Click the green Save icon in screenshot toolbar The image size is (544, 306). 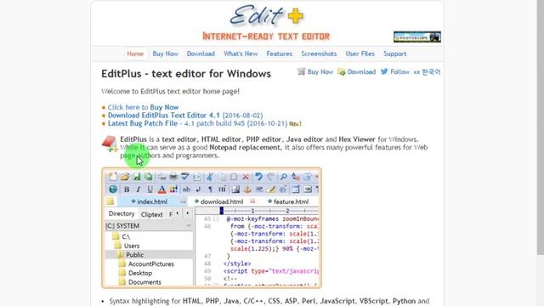[x=137, y=177]
